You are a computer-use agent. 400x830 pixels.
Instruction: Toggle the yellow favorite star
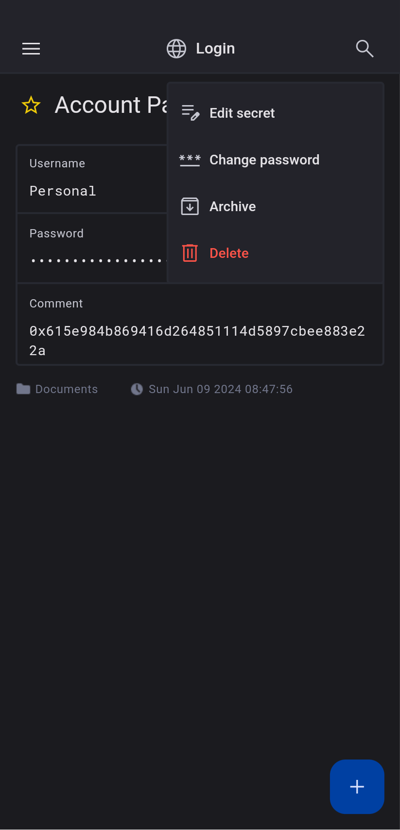[x=31, y=105]
